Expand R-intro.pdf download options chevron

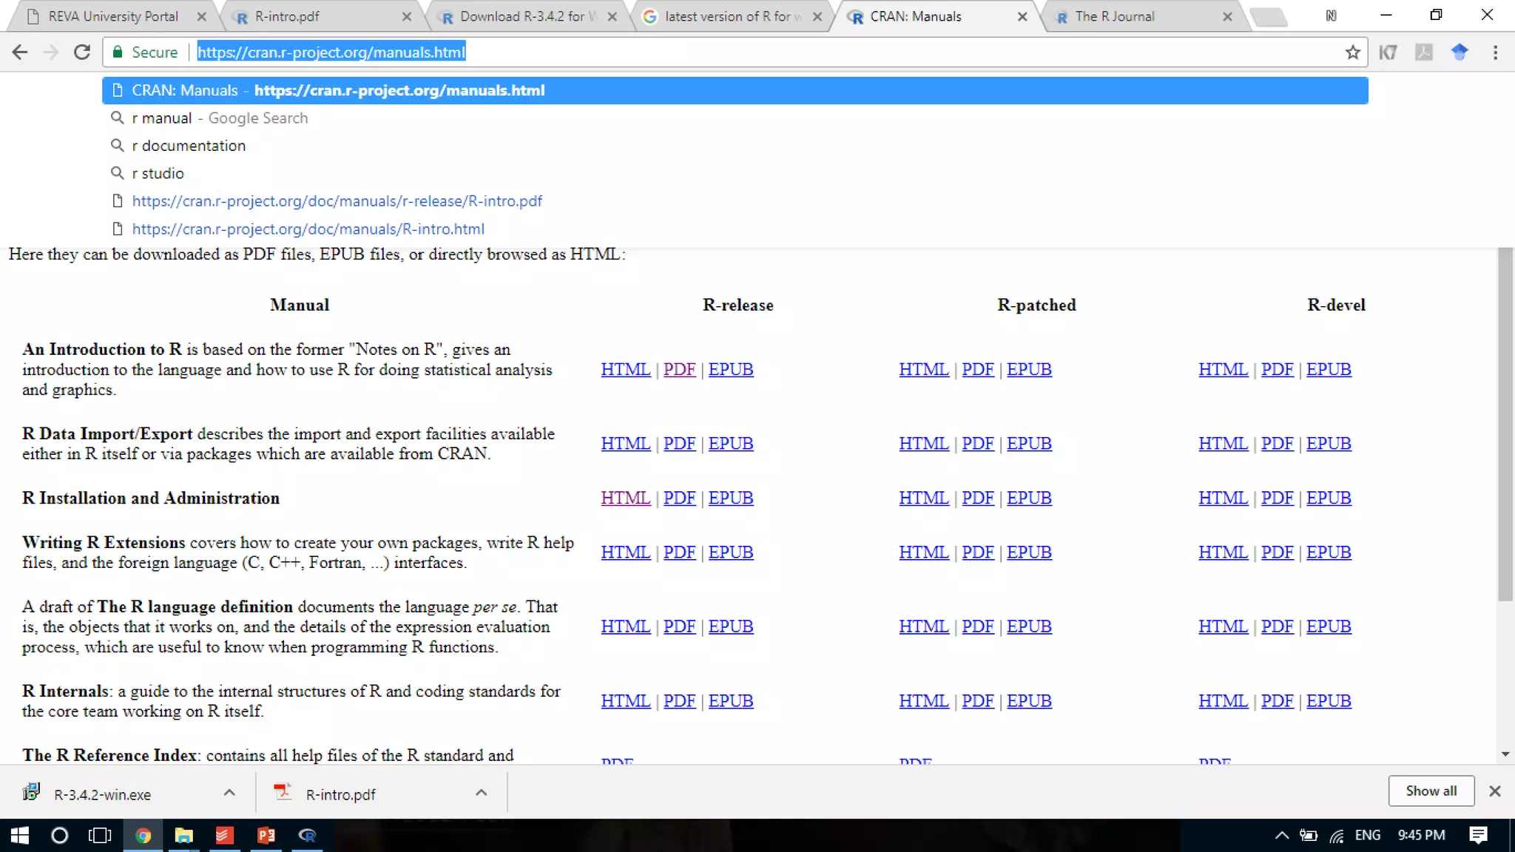click(481, 793)
